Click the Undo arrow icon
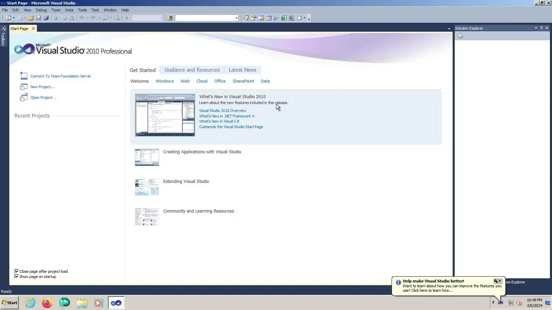Image resolution: width=552 pixels, height=310 pixels. pyautogui.click(x=81, y=18)
